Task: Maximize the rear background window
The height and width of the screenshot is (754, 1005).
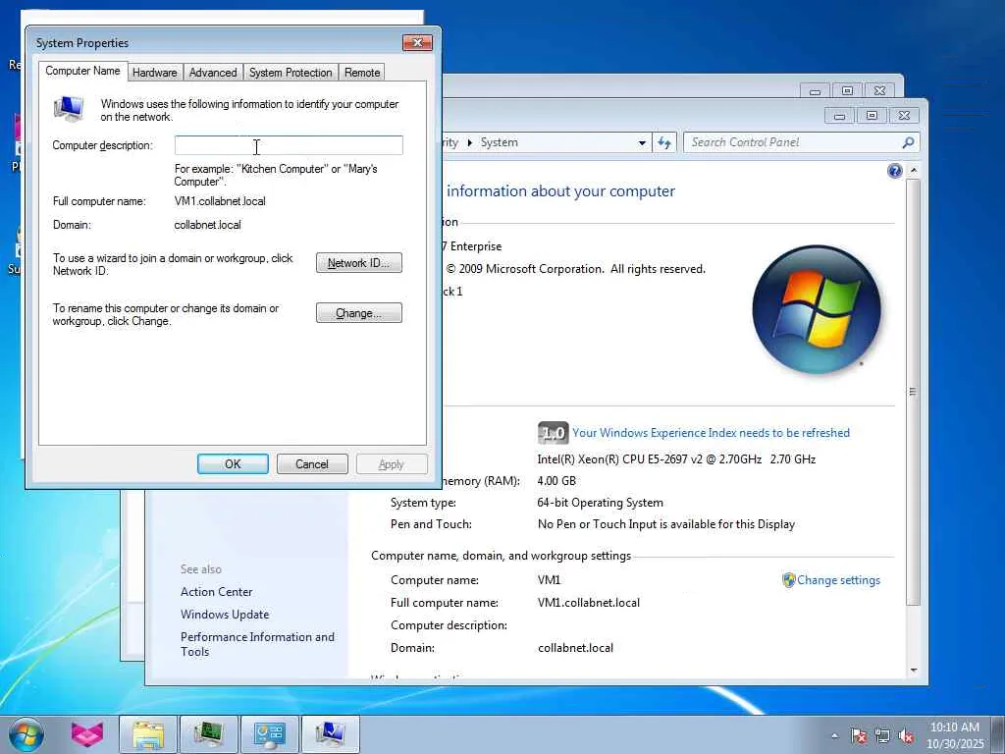Action: point(847,91)
